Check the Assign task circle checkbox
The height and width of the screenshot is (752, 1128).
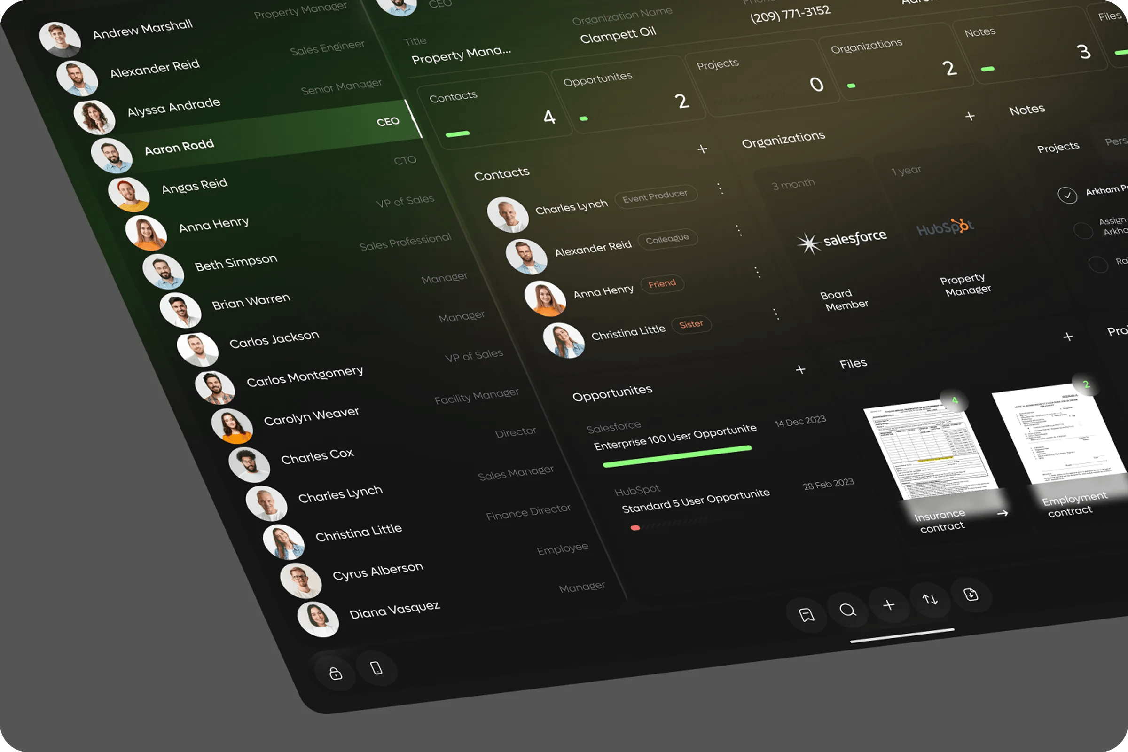1083,230
